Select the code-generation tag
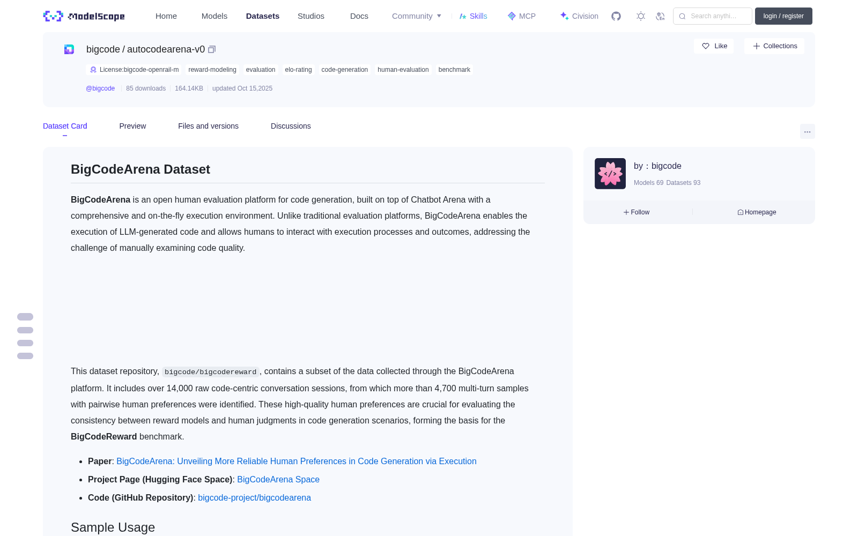The height and width of the screenshot is (536, 858). pos(345,70)
